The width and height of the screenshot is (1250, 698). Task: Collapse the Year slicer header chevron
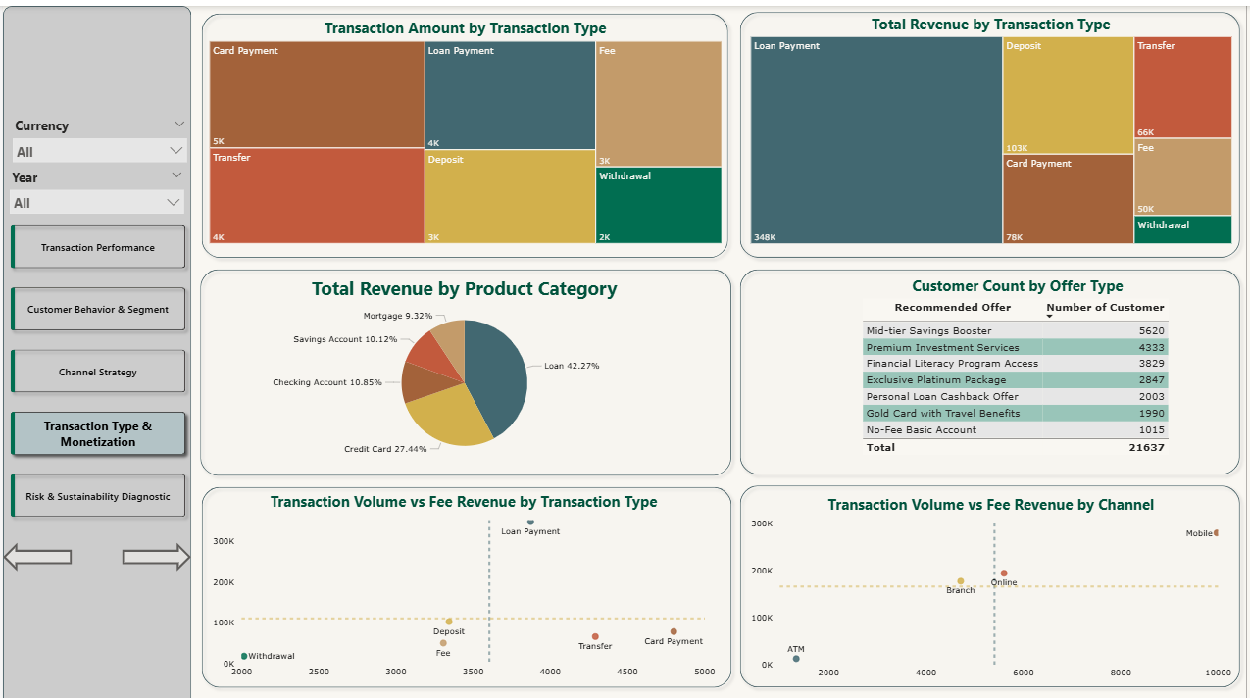(x=177, y=175)
